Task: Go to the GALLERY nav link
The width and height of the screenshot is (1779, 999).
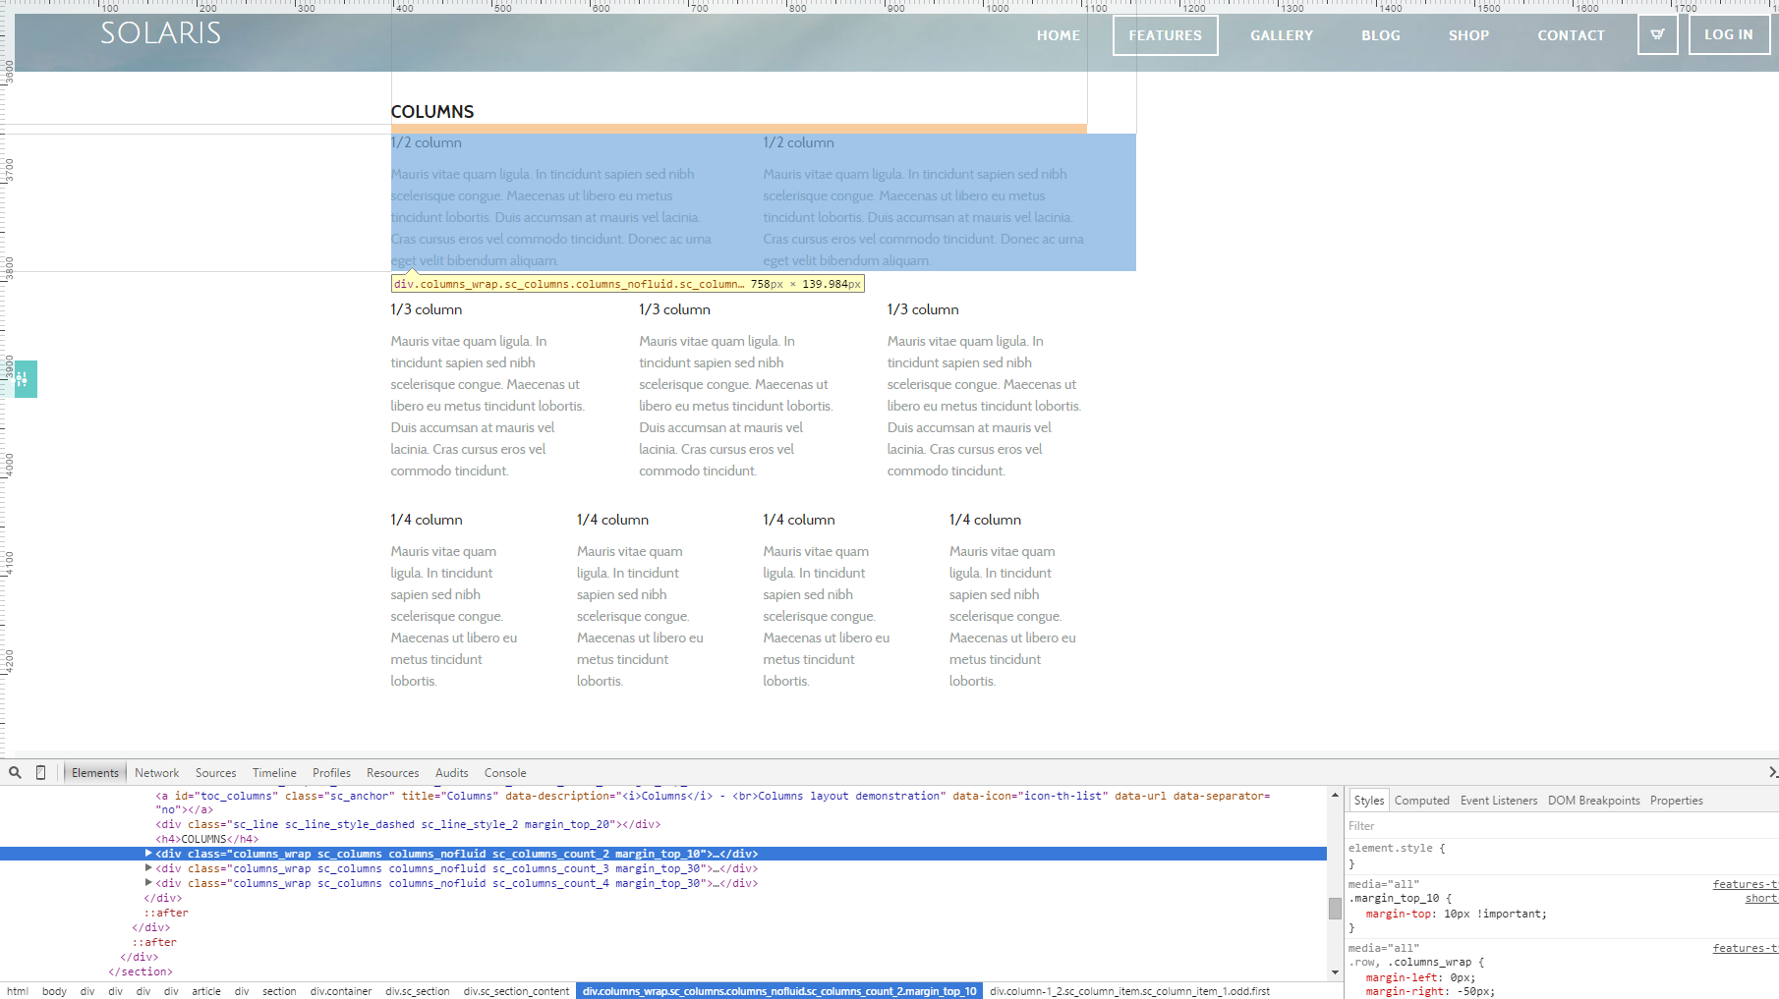Action: tap(1281, 35)
